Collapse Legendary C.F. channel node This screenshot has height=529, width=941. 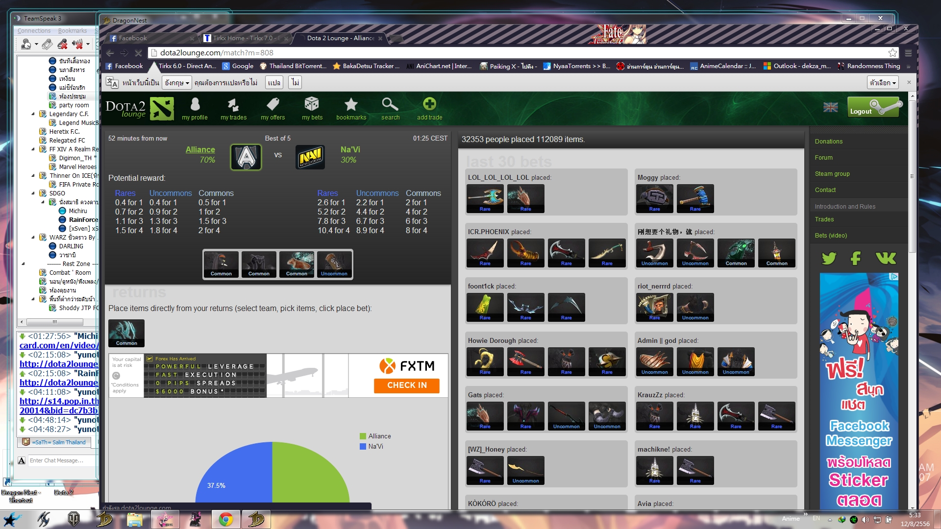(x=33, y=114)
